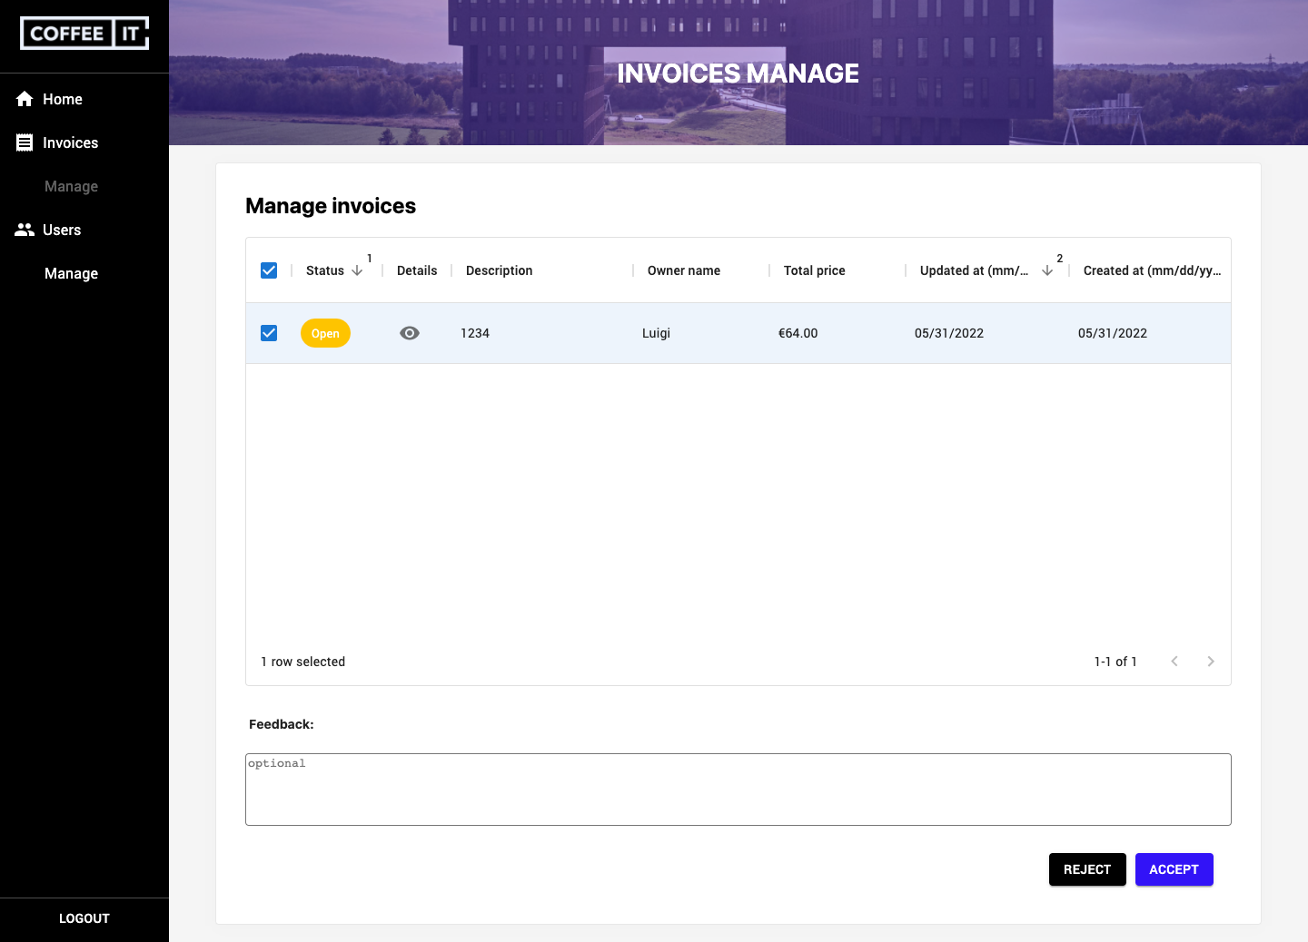Click the Home house icon in the sidebar

pyautogui.click(x=25, y=99)
